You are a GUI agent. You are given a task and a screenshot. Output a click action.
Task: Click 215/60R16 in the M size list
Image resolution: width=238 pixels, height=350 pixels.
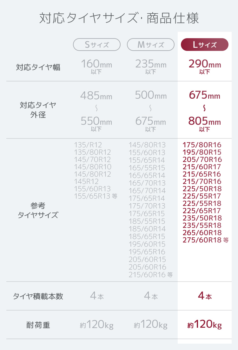[147, 275]
